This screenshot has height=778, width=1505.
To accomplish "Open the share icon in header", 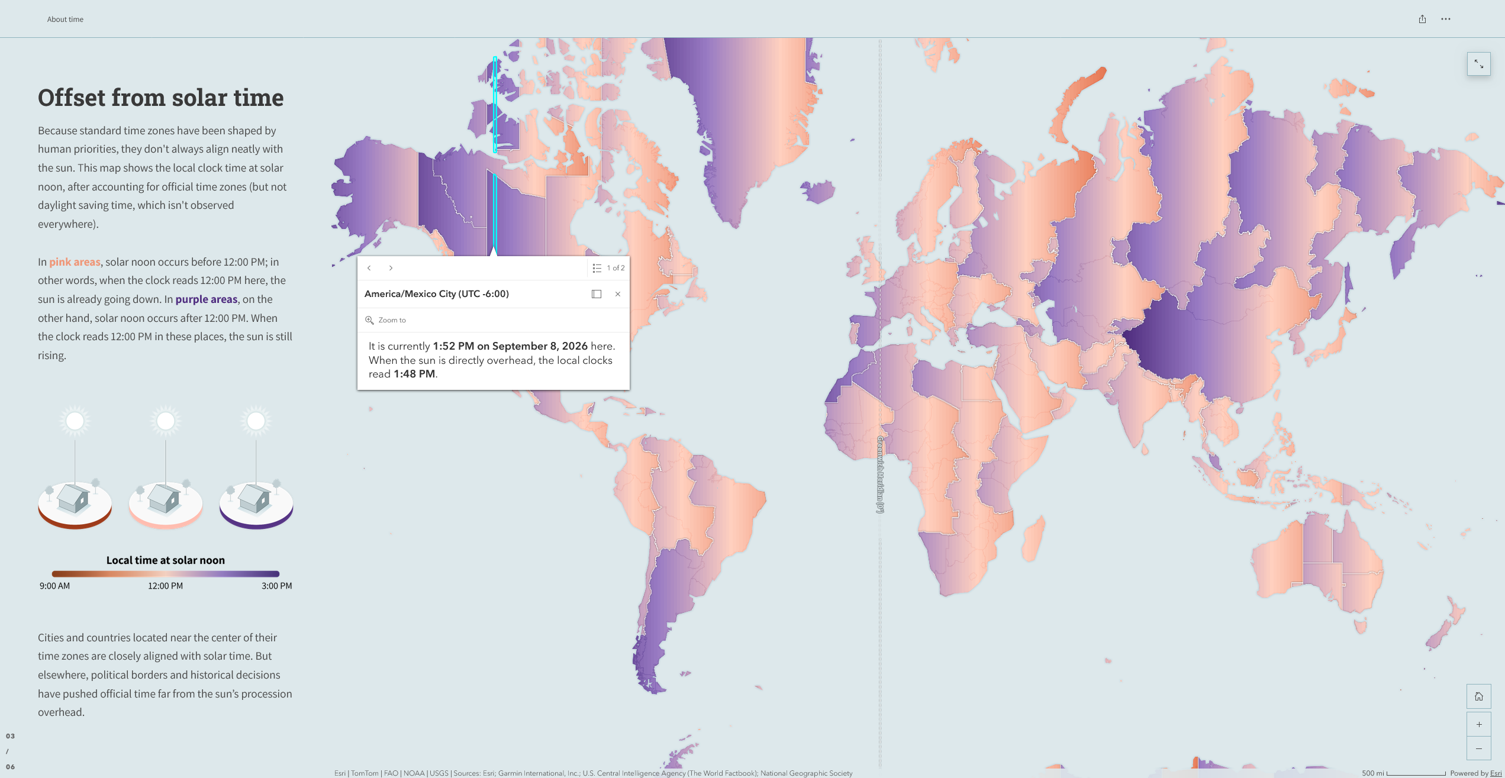I will pyautogui.click(x=1422, y=19).
